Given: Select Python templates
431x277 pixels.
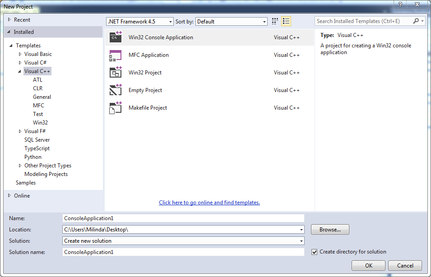Looking at the screenshot, I should (32, 157).
